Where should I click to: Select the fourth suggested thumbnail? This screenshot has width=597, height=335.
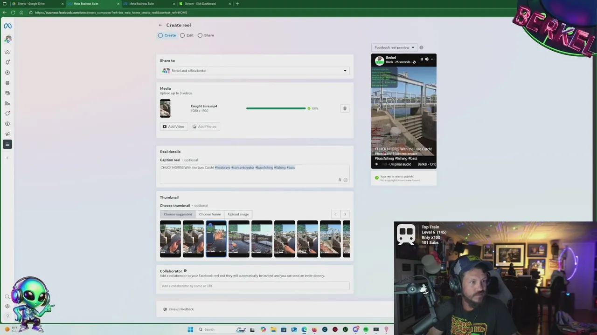pyautogui.click(x=239, y=239)
